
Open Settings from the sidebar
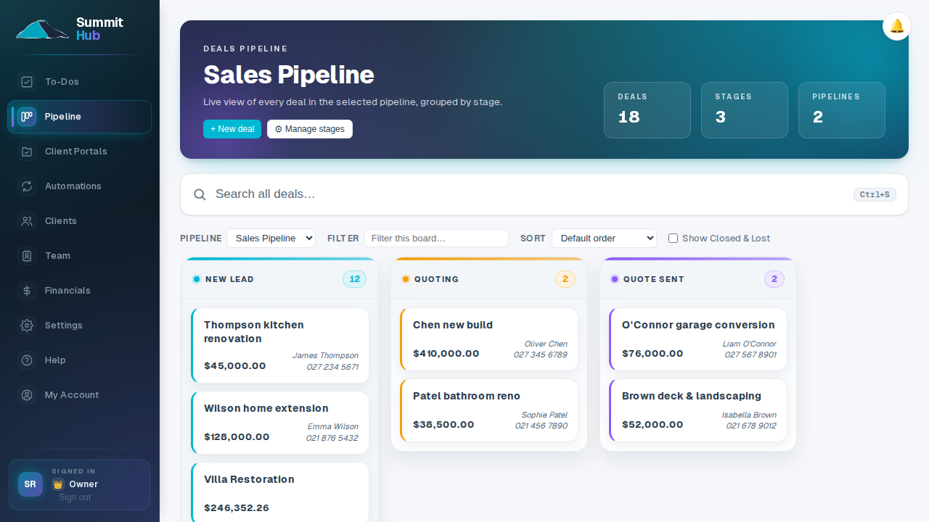pyautogui.click(x=79, y=326)
